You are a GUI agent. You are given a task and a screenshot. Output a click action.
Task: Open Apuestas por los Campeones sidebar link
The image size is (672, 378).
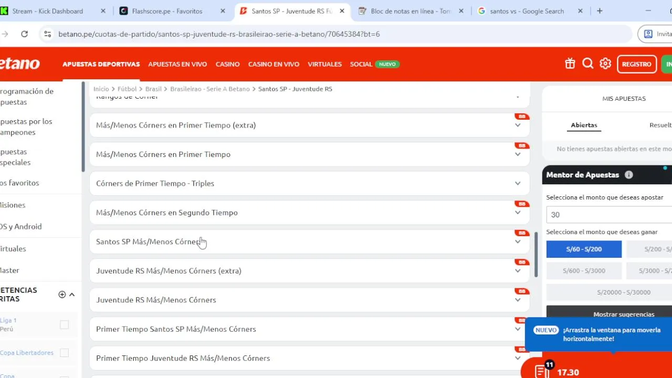[x=26, y=127]
